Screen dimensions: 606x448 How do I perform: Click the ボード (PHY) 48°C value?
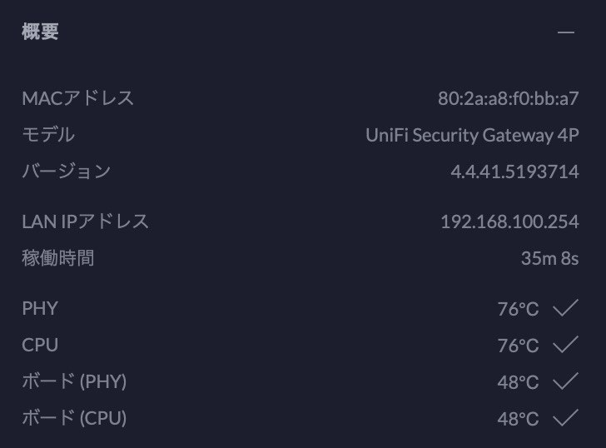click(518, 382)
